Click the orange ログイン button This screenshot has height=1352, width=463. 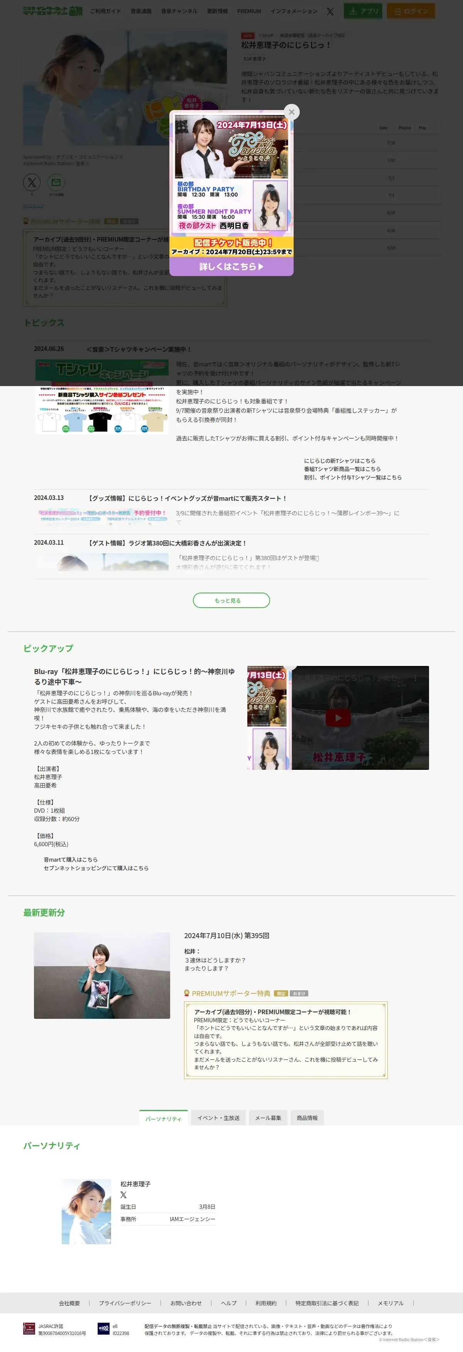[x=411, y=11]
